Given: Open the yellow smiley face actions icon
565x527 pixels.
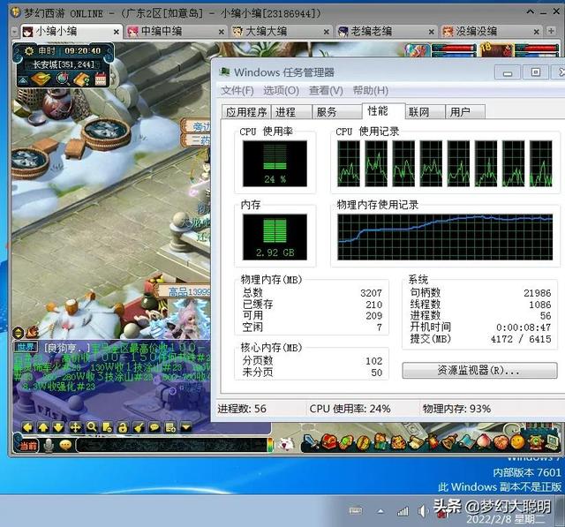Looking at the screenshot, I should coord(518,441).
